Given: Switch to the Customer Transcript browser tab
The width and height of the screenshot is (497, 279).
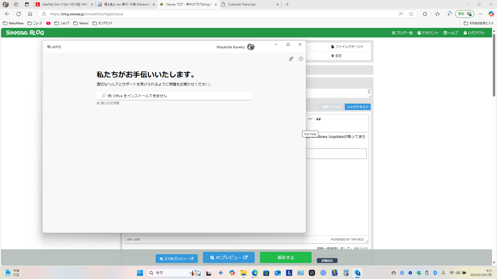Looking at the screenshot, I should coord(250,4).
